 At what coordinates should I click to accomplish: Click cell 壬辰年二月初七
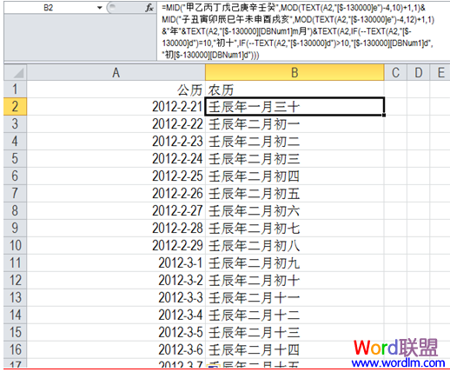click(x=294, y=229)
